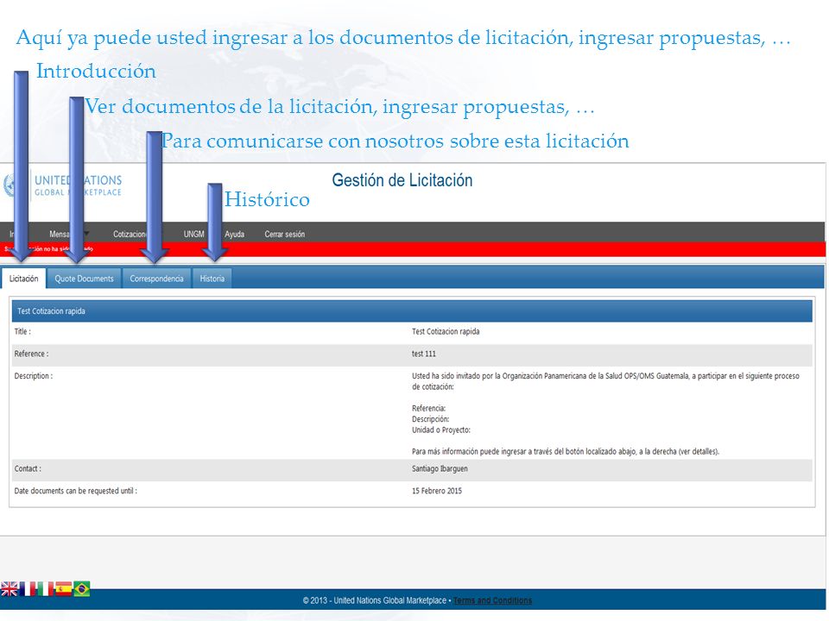Select the date 15 Febrero 2015
This screenshot has height=621, width=829.
[437, 491]
